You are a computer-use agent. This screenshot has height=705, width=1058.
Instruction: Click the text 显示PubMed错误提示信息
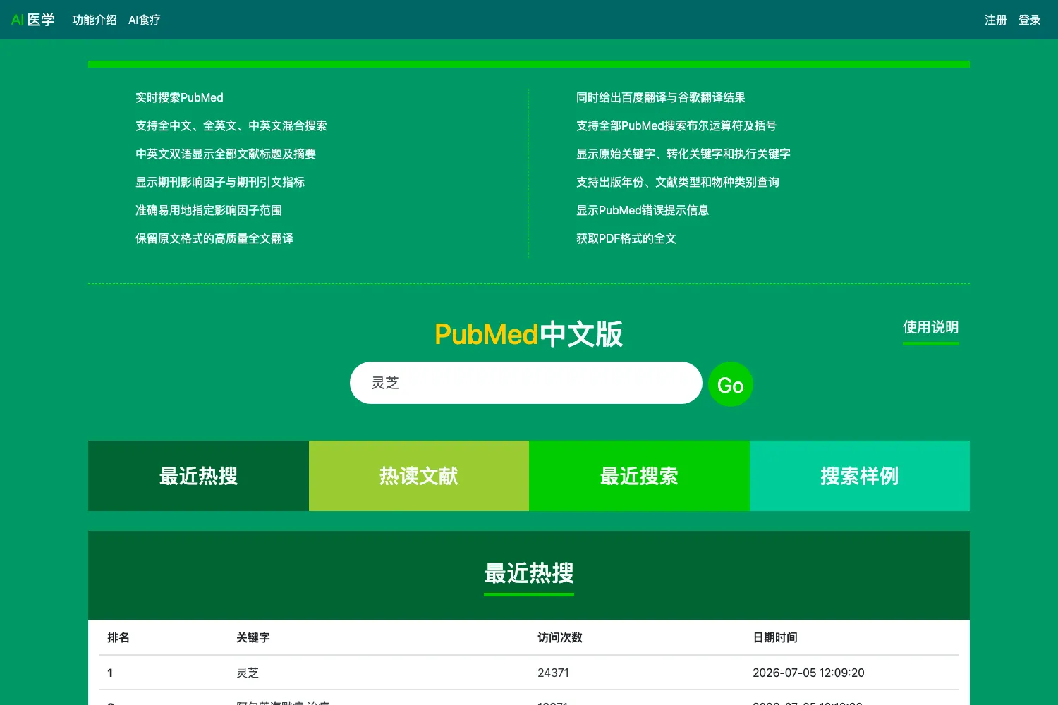coord(643,210)
